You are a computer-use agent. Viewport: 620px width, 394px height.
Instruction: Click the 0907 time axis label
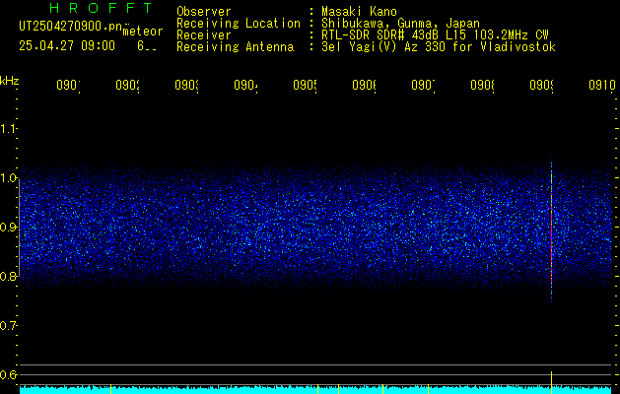tap(423, 85)
